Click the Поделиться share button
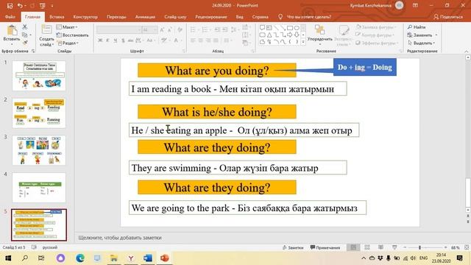 click(x=448, y=17)
